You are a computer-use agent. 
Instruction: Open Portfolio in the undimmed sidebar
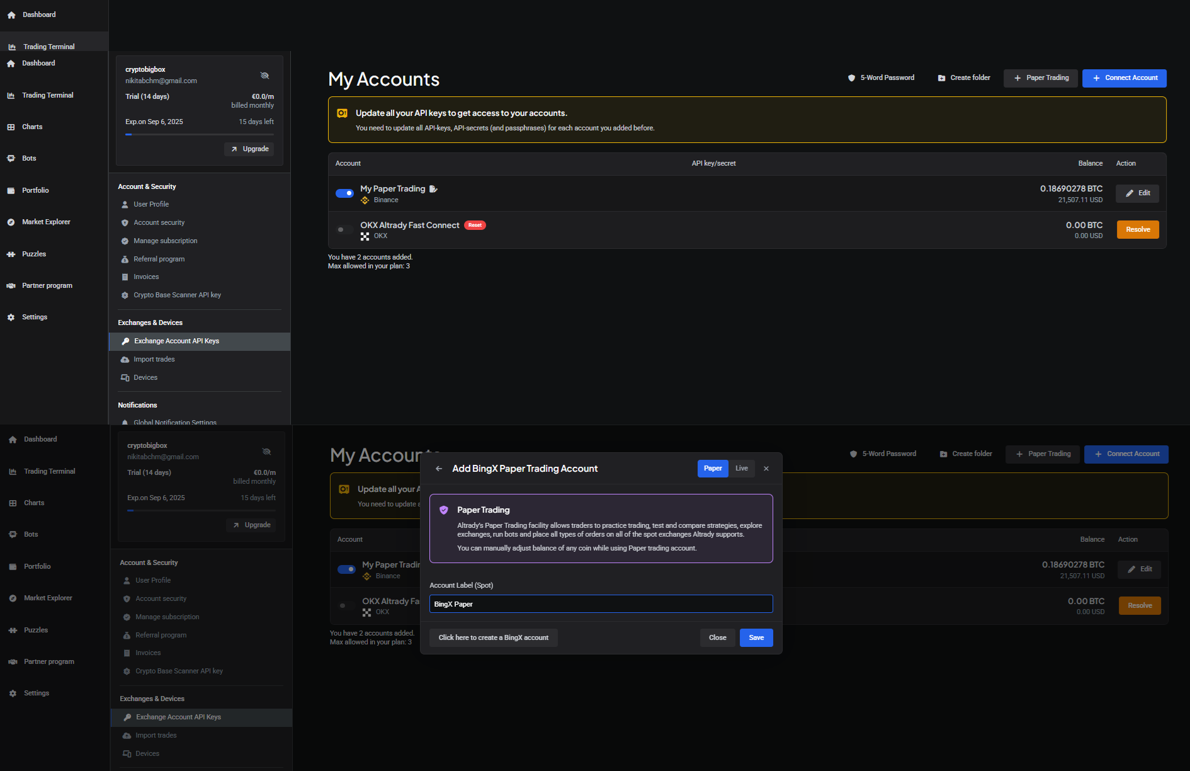[28, 190]
